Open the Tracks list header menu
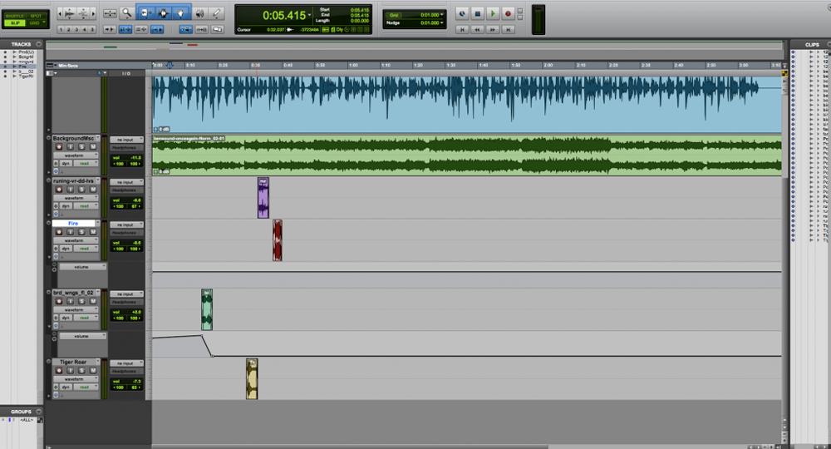This screenshot has height=449, width=831. (x=39, y=44)
